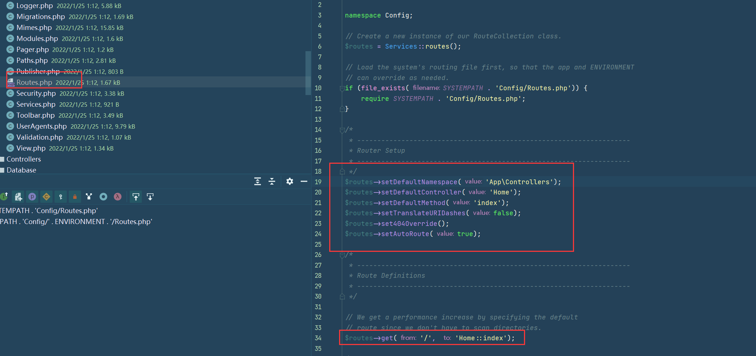Click the Services.php class icon

[x=10, y=104]
